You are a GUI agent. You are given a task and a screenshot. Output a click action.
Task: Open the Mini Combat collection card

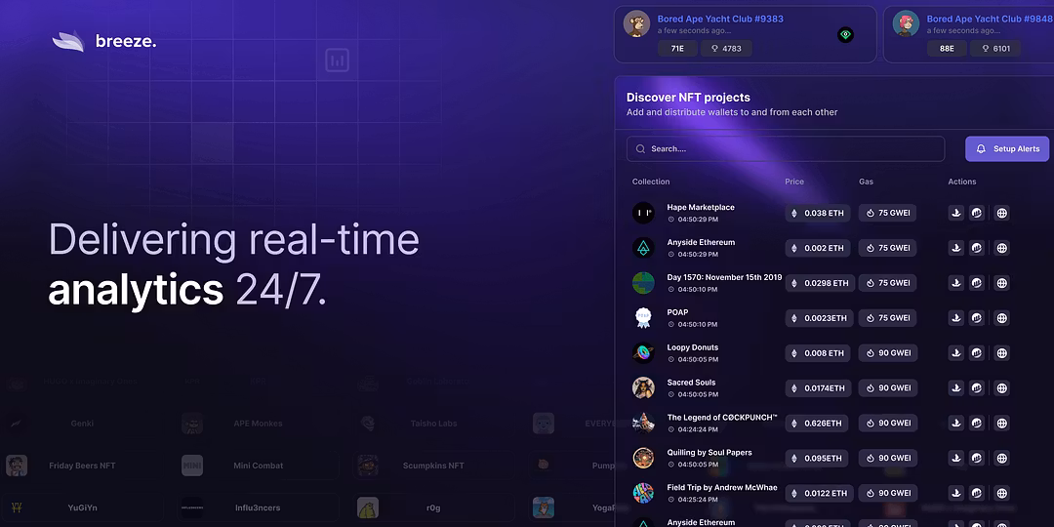tap(258, 466)
